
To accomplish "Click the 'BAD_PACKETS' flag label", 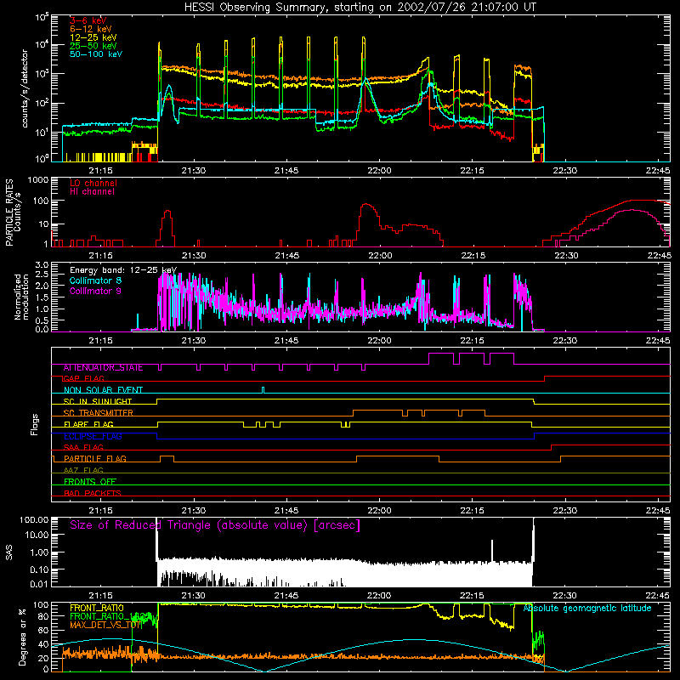I will point(93,493).
